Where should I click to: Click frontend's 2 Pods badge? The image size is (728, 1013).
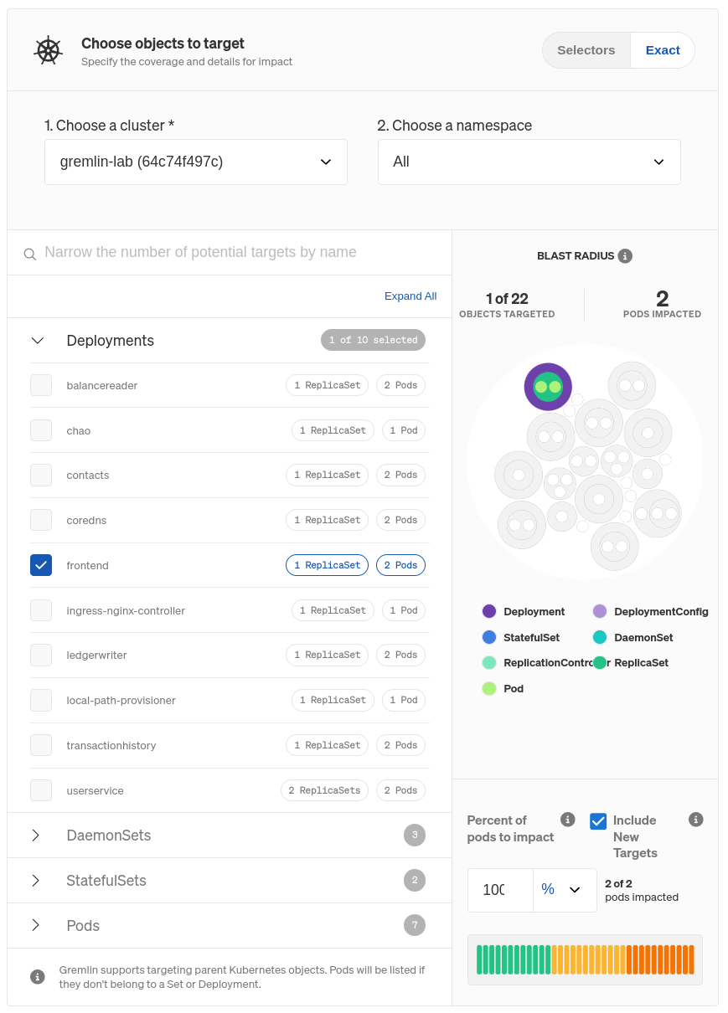coord(400,565)
